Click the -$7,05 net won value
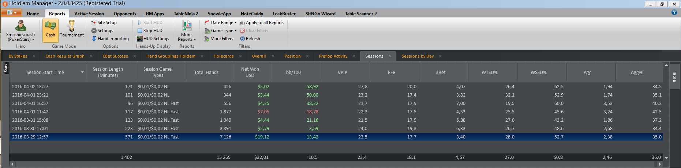Image resolution: width=681 pixels, height=168 pixels. click(x=263, y=112)
